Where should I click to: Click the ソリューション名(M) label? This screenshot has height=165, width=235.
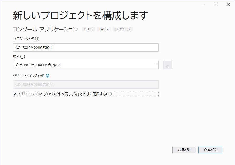tap(29, 76)
